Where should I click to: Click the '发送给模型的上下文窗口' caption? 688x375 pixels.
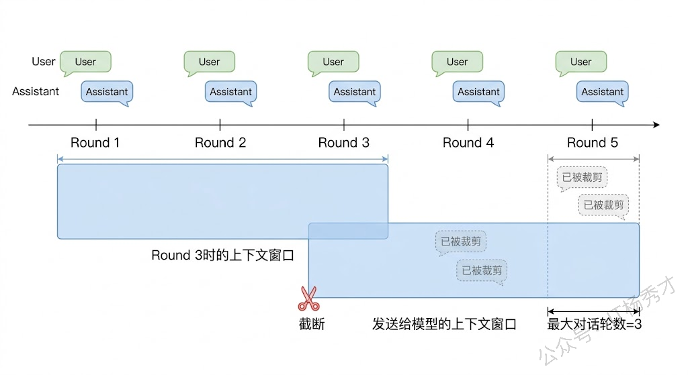click(x=444, y=325)
